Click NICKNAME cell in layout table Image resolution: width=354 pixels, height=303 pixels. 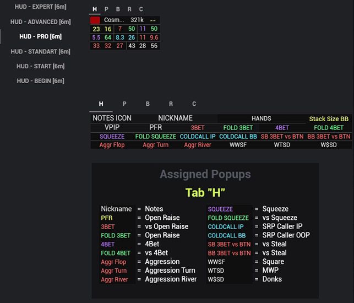pyautogui.click(x=176, y=118)
